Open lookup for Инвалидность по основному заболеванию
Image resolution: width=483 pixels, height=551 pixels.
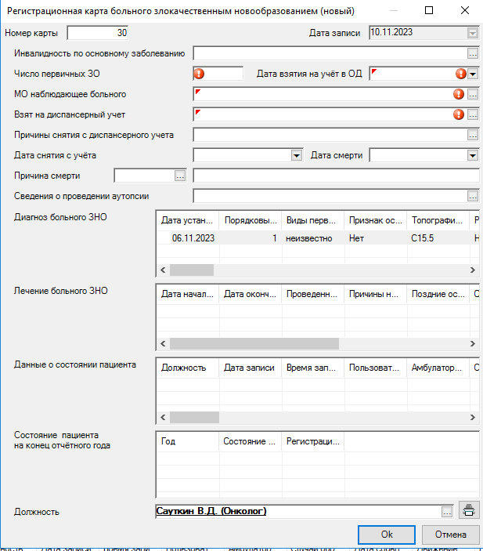[x=473, y=53]
